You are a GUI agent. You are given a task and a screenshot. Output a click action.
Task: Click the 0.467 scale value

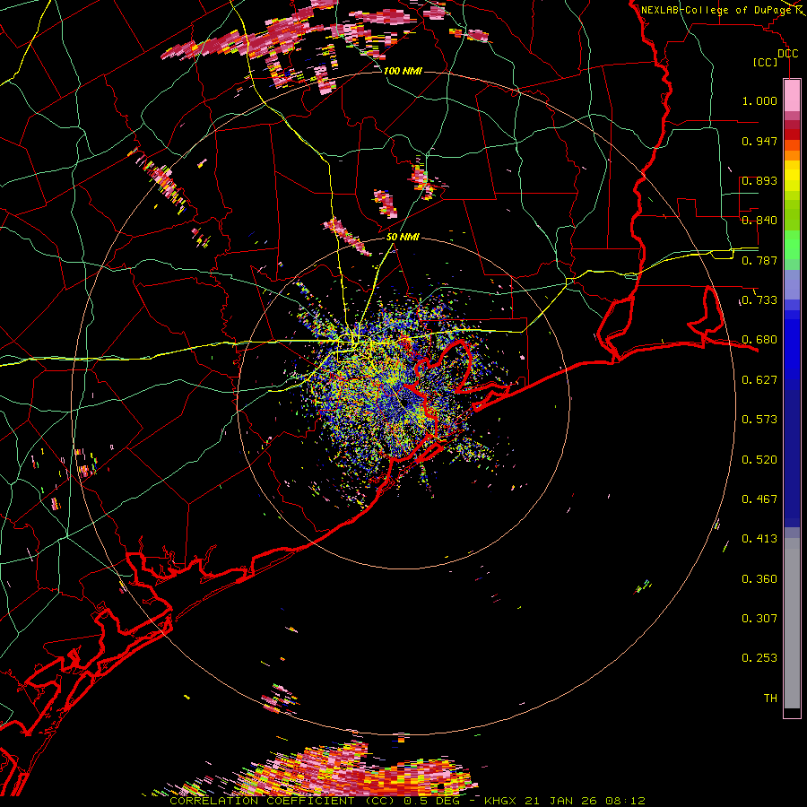[x=759, y=499]
